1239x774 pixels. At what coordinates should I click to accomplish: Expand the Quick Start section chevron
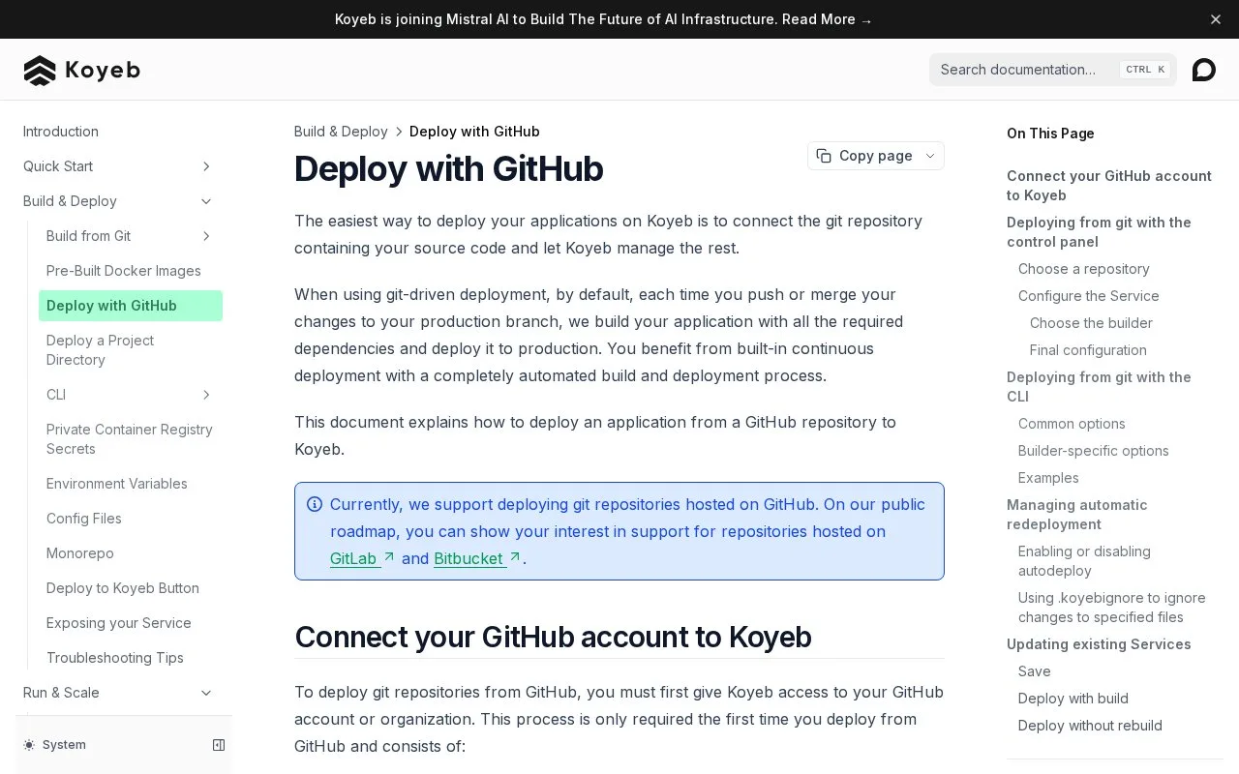tap(206, 166)
